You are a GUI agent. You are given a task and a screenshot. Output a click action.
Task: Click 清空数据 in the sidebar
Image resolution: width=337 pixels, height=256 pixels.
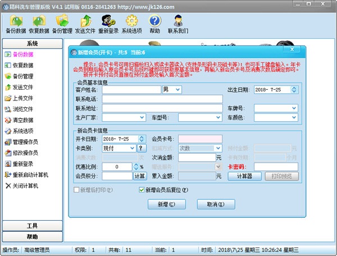[x=19, y=120]
